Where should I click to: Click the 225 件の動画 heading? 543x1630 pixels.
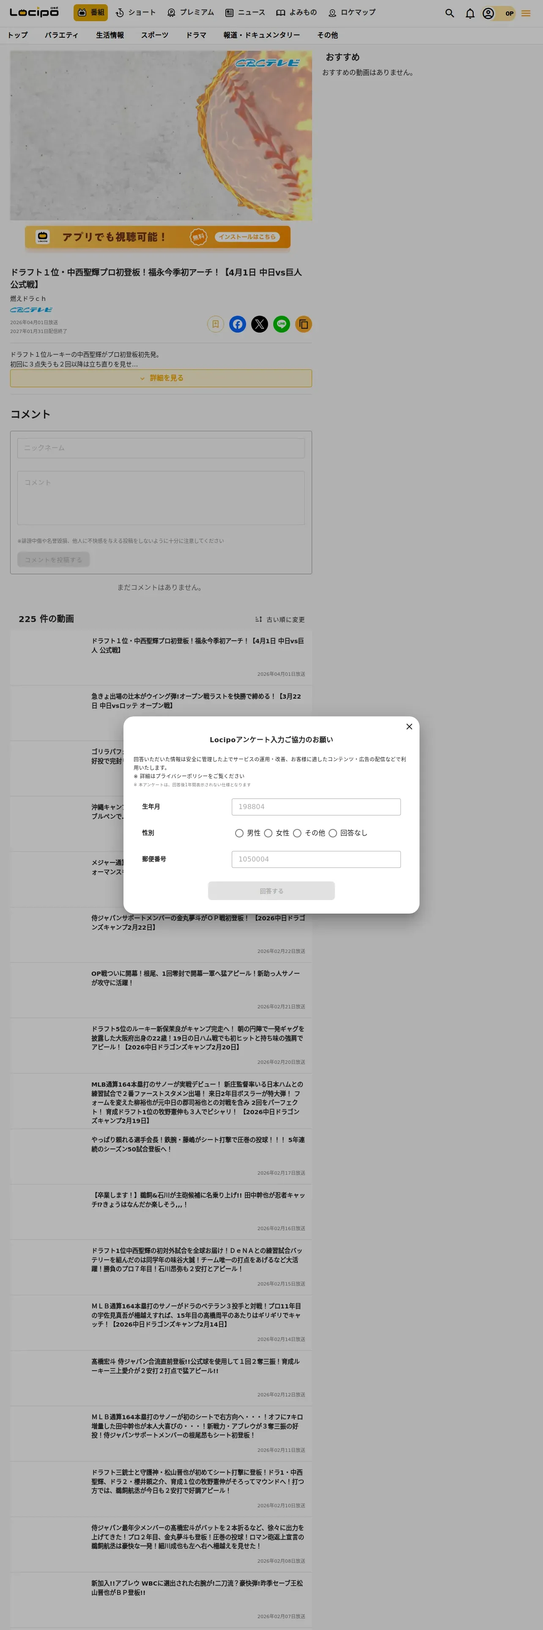[x=46, y=619]
